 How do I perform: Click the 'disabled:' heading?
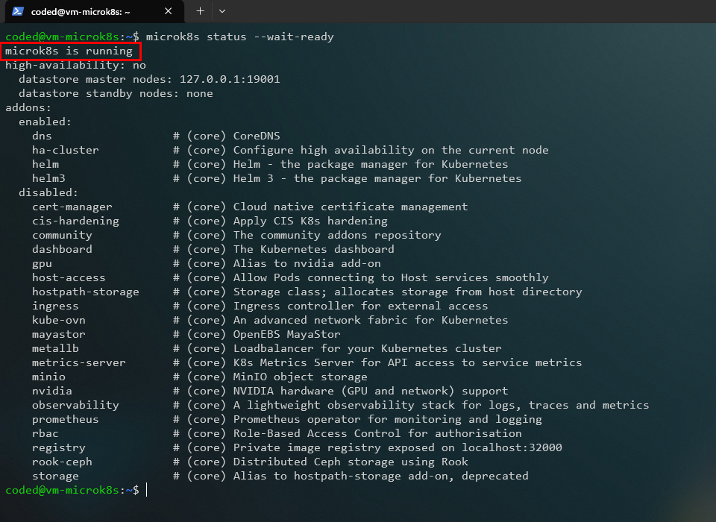48,192
